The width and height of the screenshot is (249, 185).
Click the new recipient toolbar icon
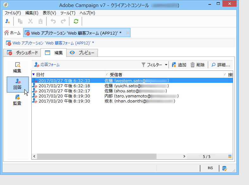[8, 21]
